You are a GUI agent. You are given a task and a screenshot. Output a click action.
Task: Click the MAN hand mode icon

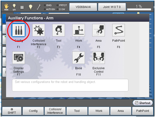click(6, 7)
